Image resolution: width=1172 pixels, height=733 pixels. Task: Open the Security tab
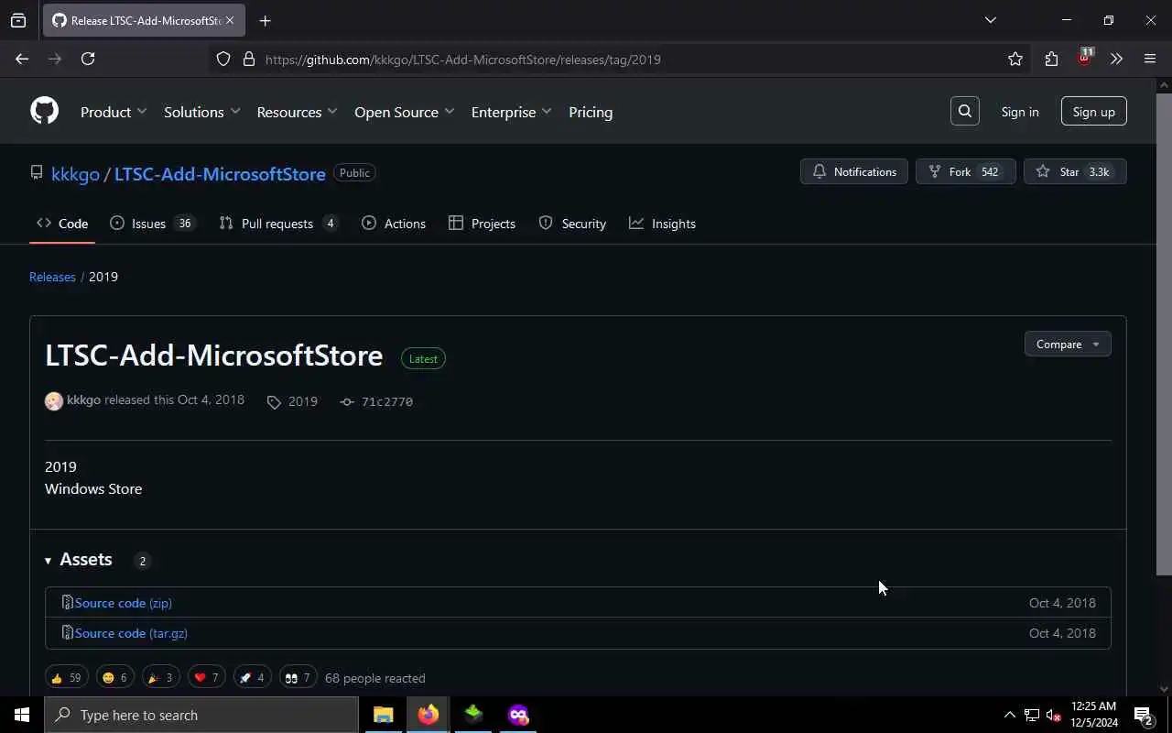[572, 224]
